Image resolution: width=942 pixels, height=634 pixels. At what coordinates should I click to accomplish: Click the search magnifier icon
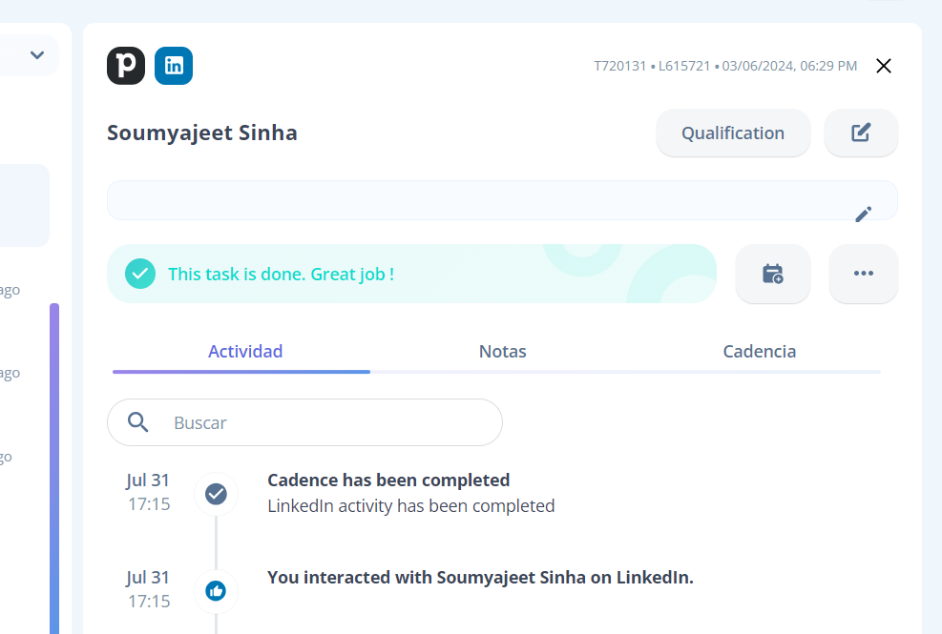pyautogui.click(x=138, y=422)
